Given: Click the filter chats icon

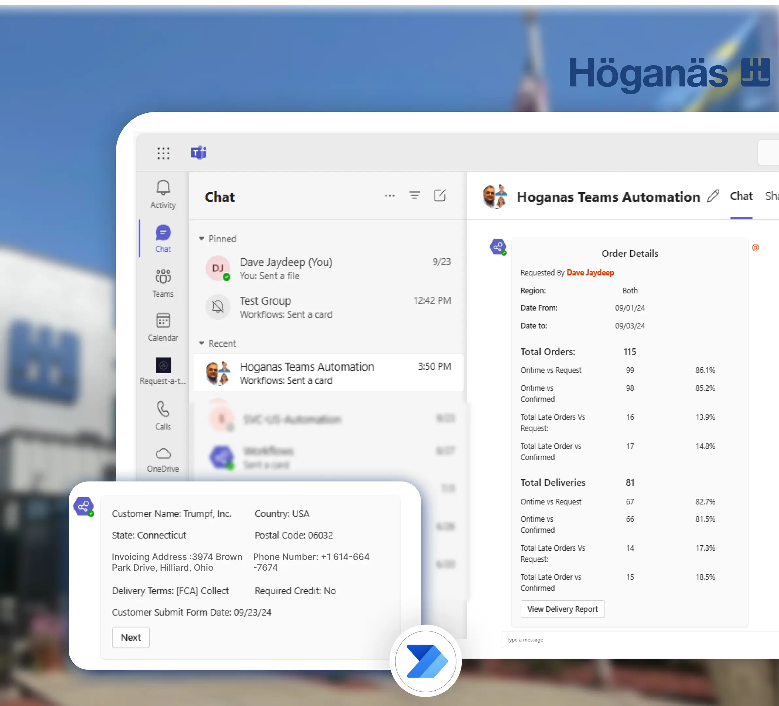Looking at the screenshot, I should [415, 196].
